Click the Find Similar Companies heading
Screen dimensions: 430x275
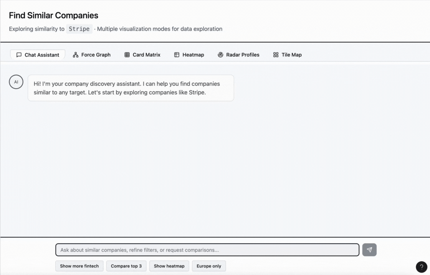tap(53, 15)
